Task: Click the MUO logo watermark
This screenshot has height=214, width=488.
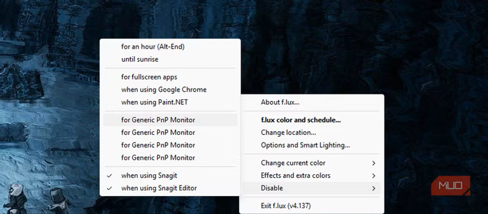Action: [x=450, y=185]
